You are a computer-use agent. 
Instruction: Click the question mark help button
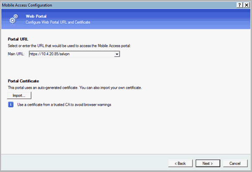pos(239,5)
